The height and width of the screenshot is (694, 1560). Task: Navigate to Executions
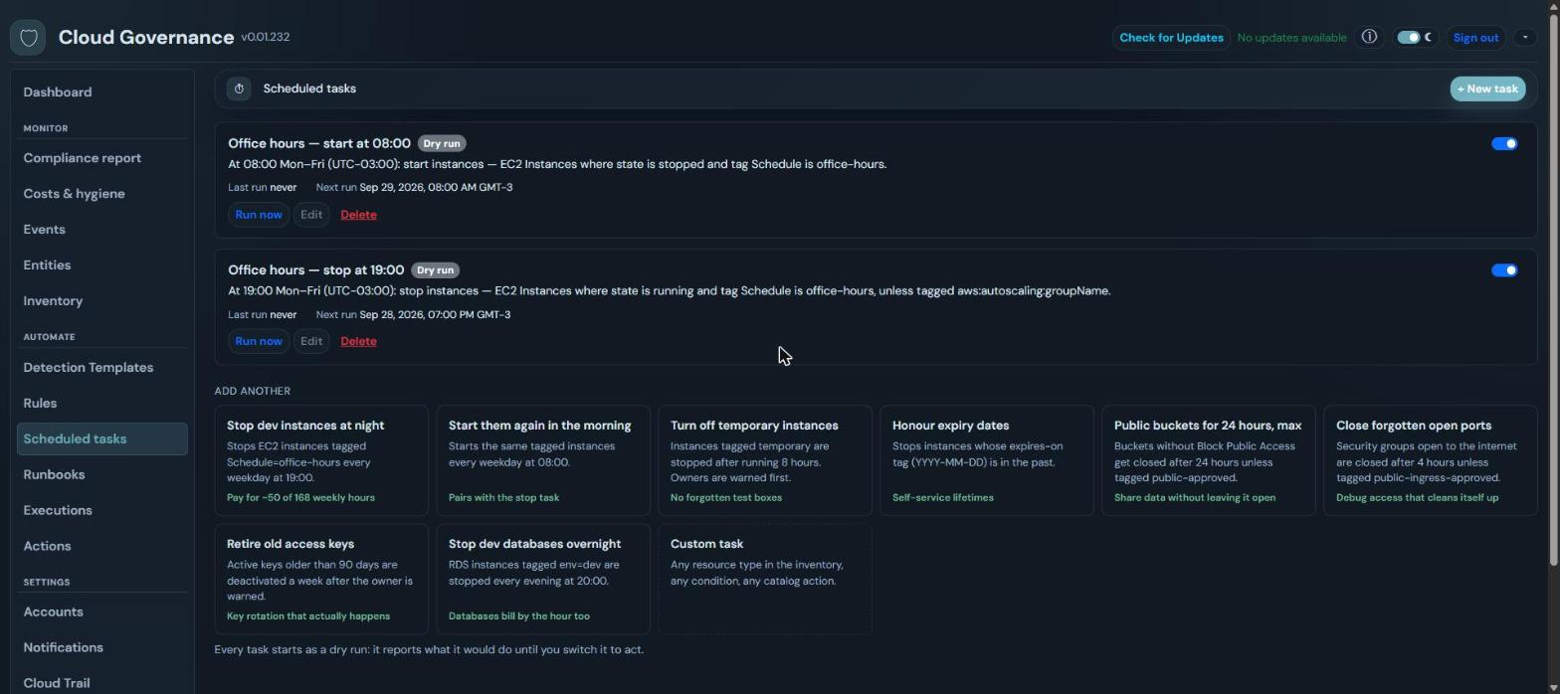(x=102, y=511)
